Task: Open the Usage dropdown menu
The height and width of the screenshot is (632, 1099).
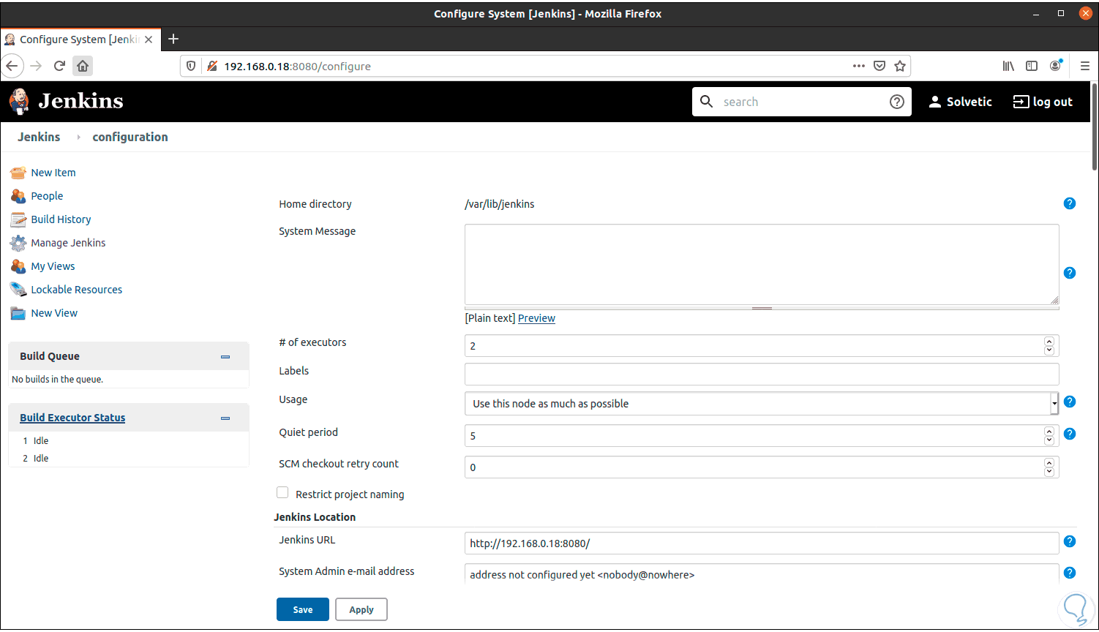Action: point(761,404)
